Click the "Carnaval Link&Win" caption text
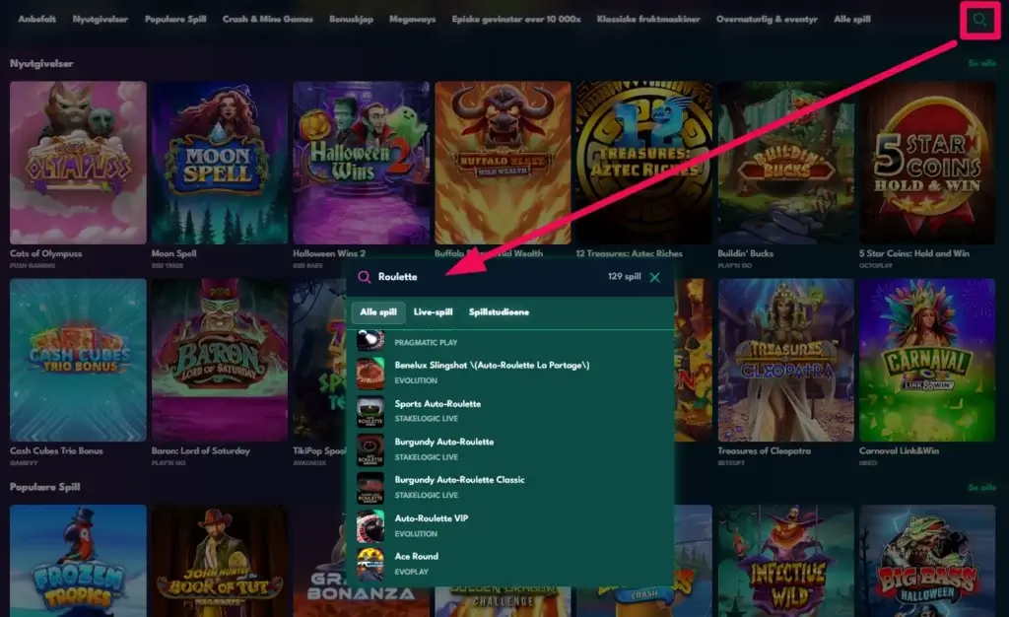This screenshot has width=1009, height=617. coord(899,451)
